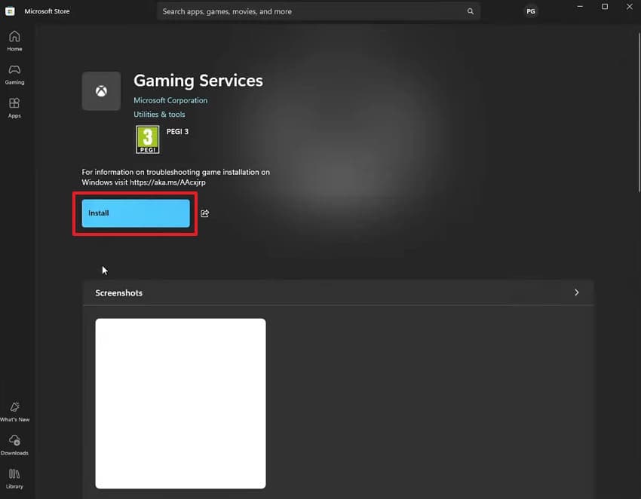Close the Microsoft Store window
641x499 pixels.
click(630, 7)
